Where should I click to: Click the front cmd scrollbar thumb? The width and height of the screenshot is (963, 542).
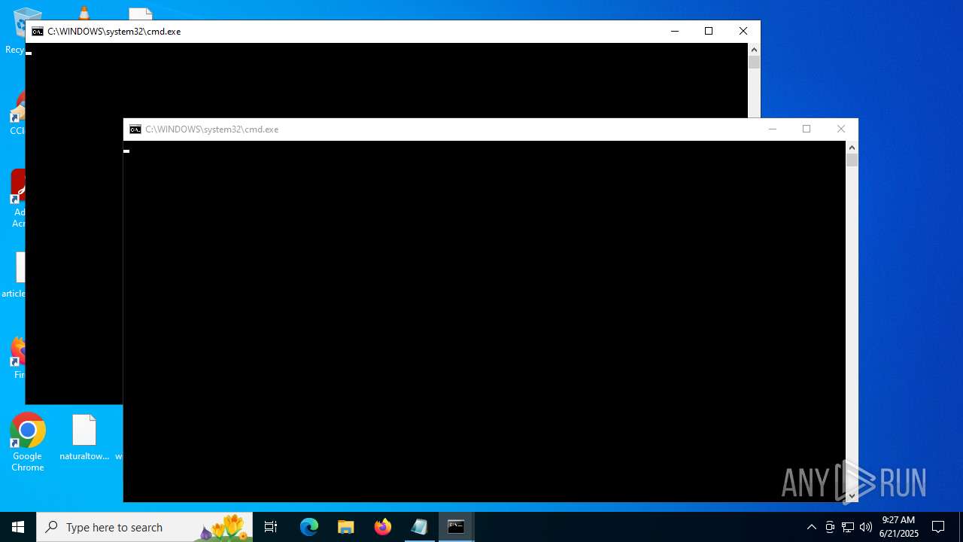click(x=852, y=160)
